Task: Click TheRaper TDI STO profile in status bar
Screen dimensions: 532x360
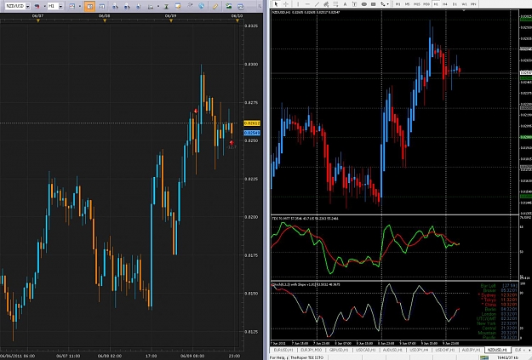Action: pyautogui.click(x=306, y=357)
